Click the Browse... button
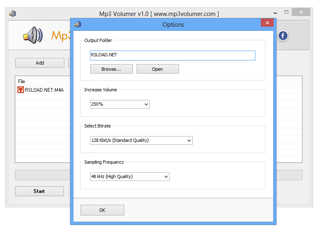Screen dimensions: 326x234 click(111, 69)
